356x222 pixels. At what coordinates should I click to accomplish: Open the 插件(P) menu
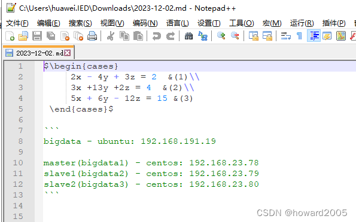point(334,23)
